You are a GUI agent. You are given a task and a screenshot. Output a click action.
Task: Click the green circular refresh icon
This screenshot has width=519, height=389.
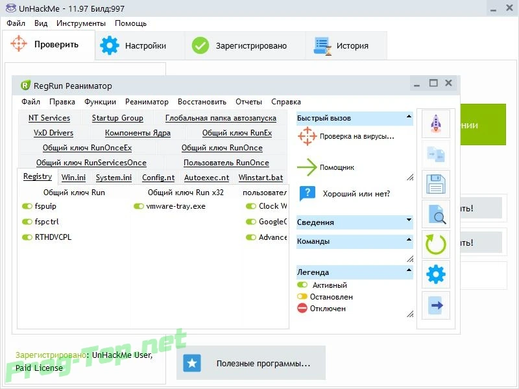pyautogui.click(x=435, y=244)
